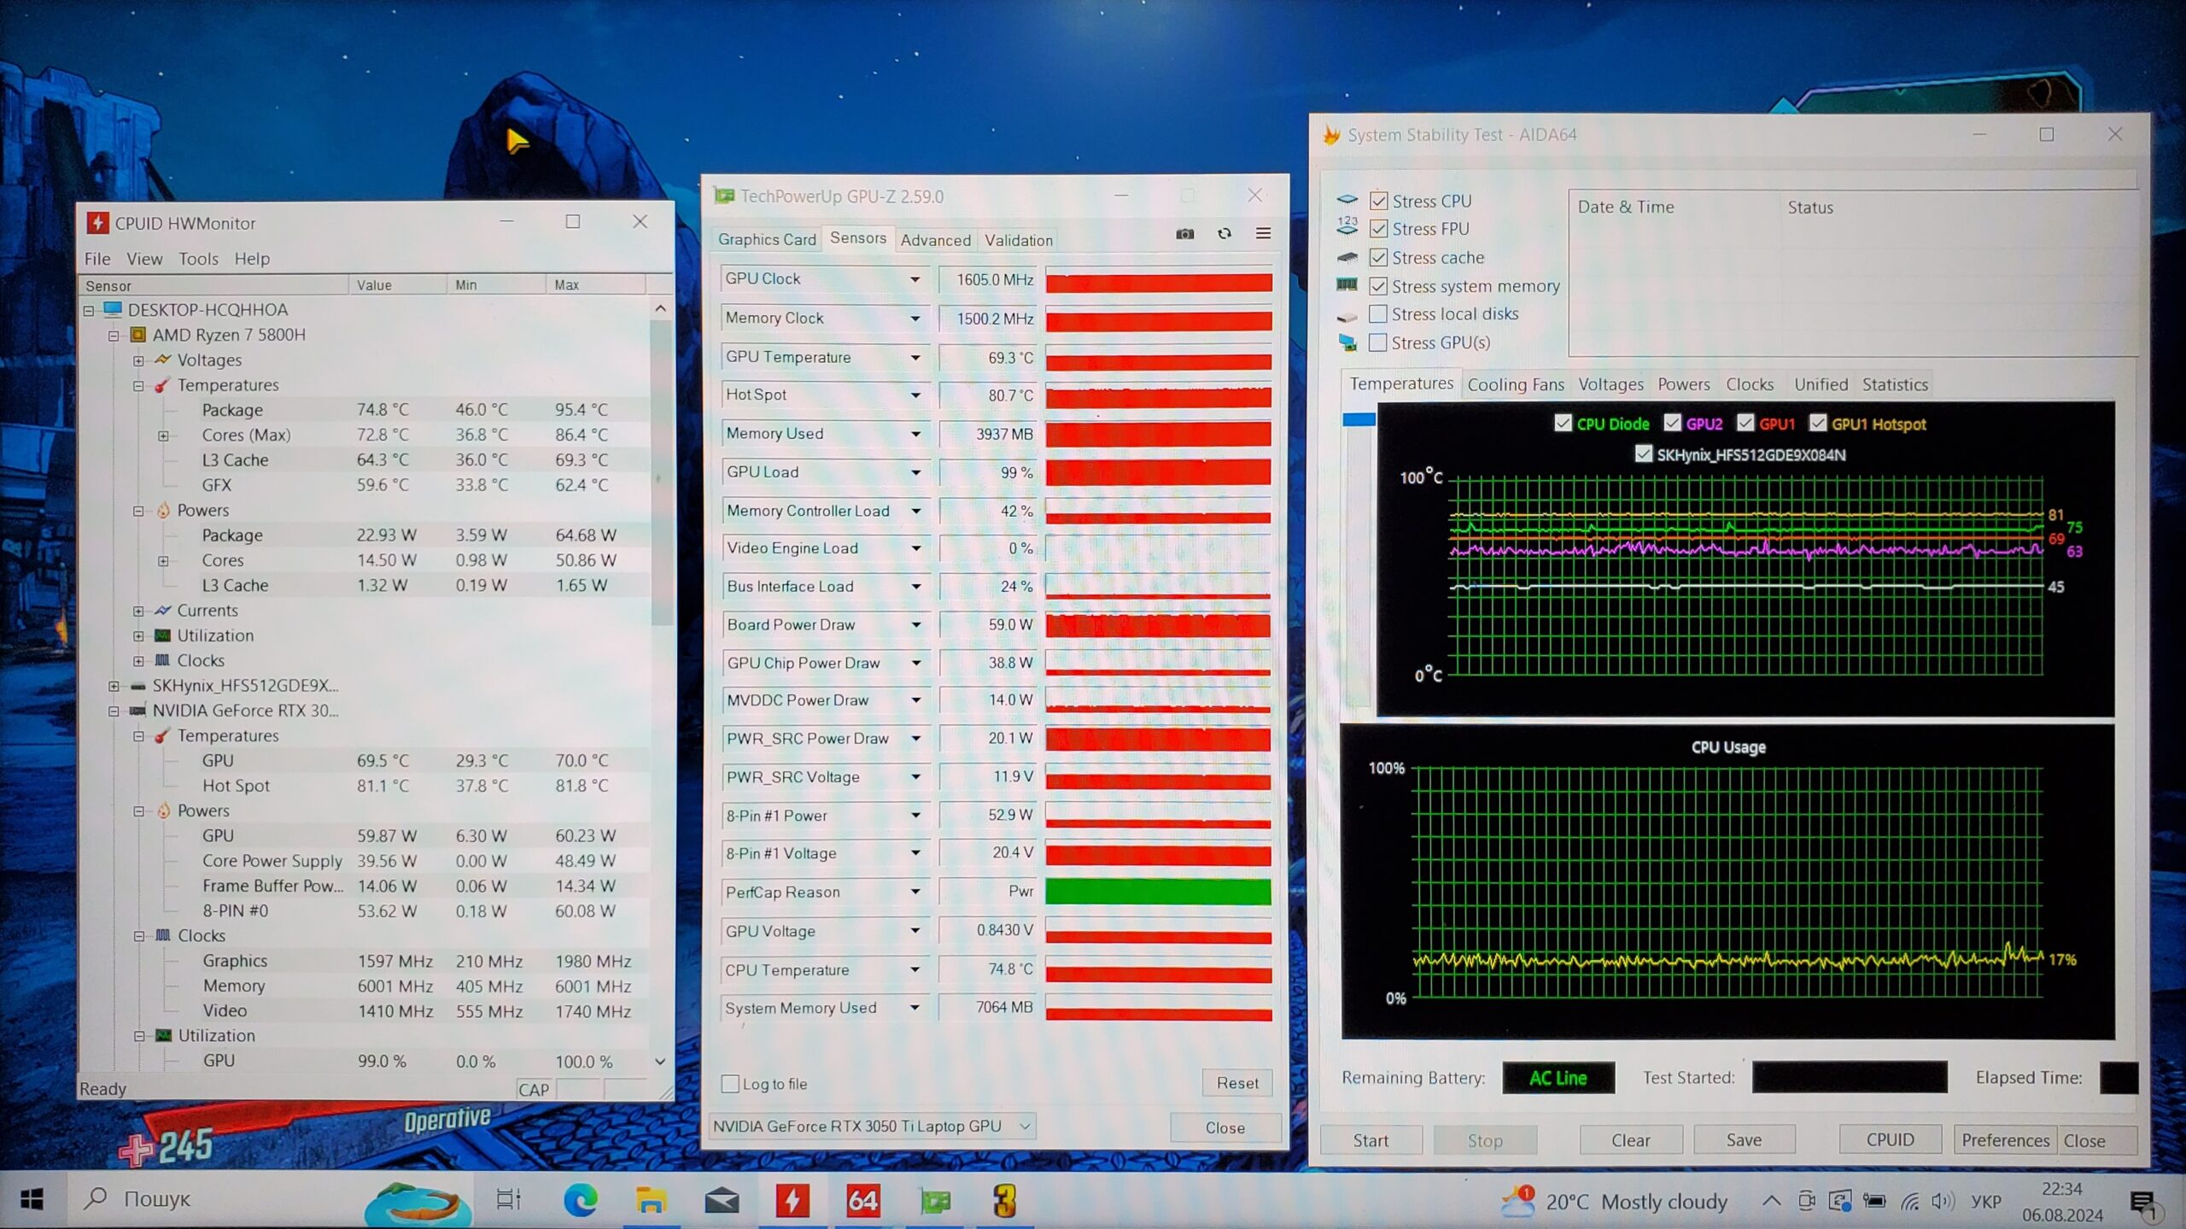Enable Stress GPU(s) checkbox

point(1377,342)
